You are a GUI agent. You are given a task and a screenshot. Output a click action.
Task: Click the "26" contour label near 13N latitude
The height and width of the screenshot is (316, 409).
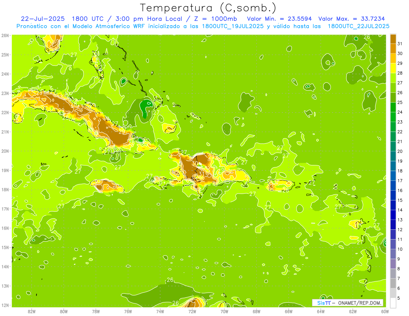(170, 280)
